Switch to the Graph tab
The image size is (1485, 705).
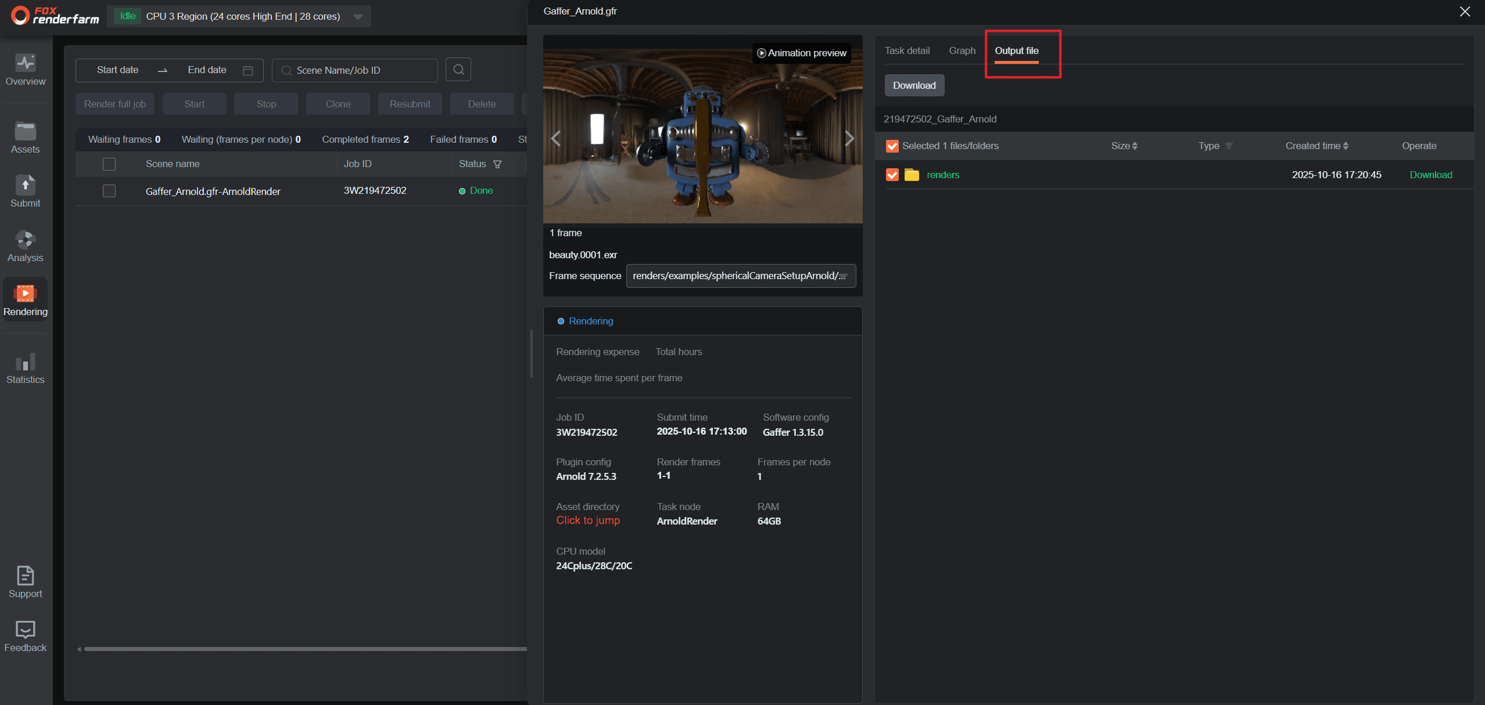coord(962,50)
